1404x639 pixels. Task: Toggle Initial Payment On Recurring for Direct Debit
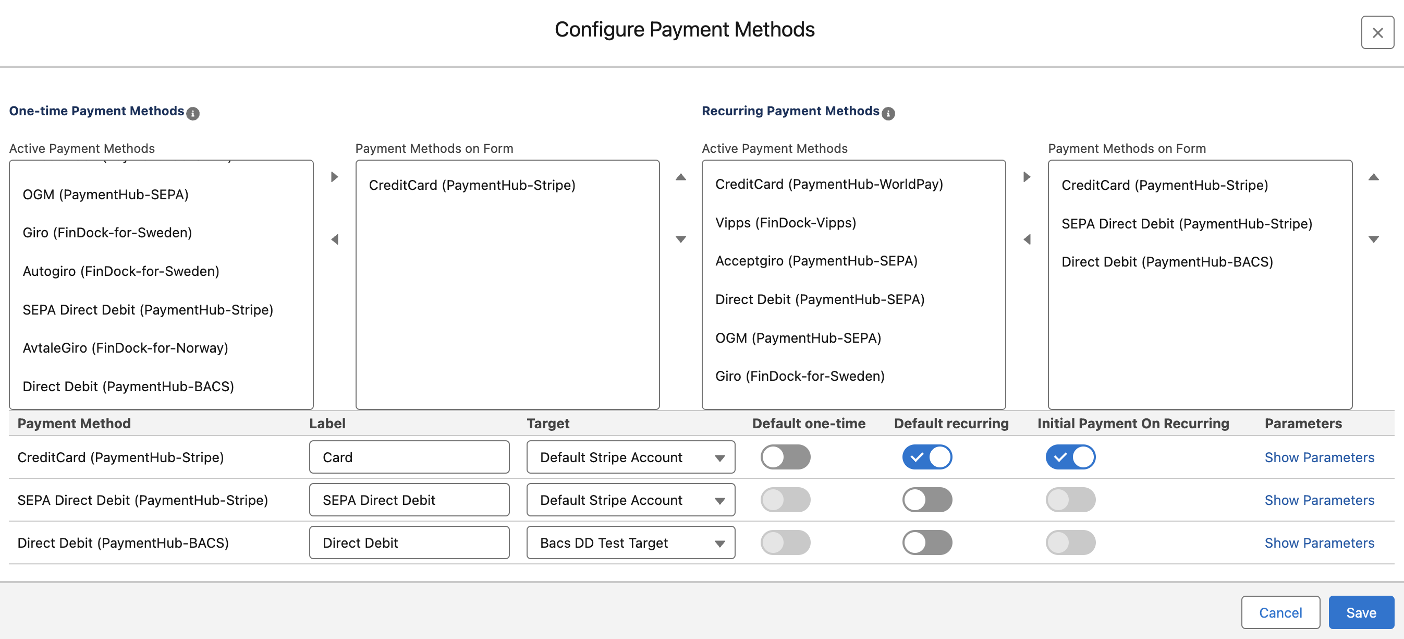[x=1070, y=542]
